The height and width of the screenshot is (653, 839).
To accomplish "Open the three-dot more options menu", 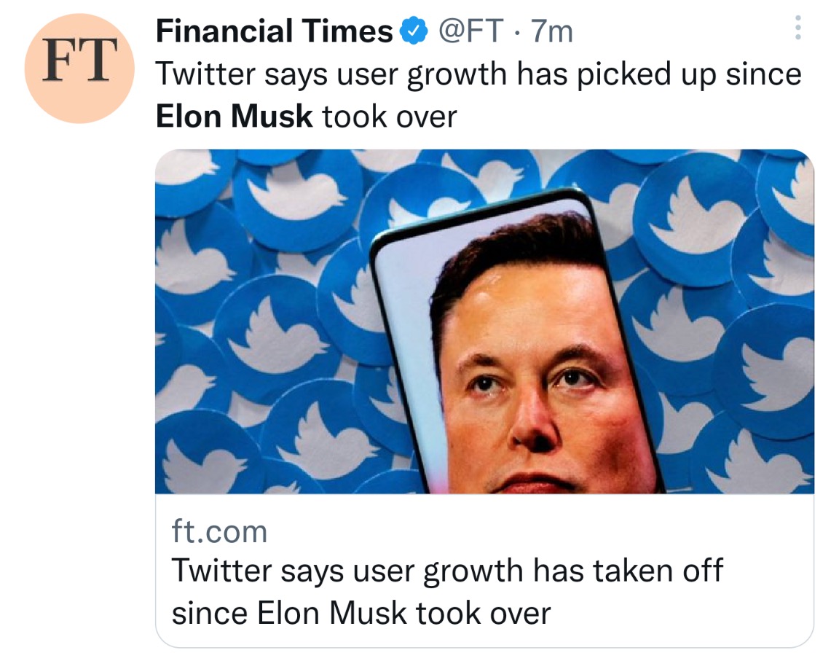I will tap(797, 28).
